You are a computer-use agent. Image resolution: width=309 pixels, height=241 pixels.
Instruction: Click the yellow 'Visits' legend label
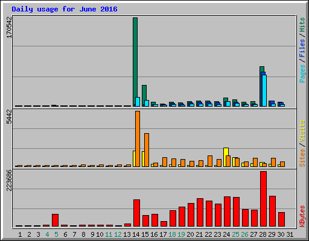[302, 131]
